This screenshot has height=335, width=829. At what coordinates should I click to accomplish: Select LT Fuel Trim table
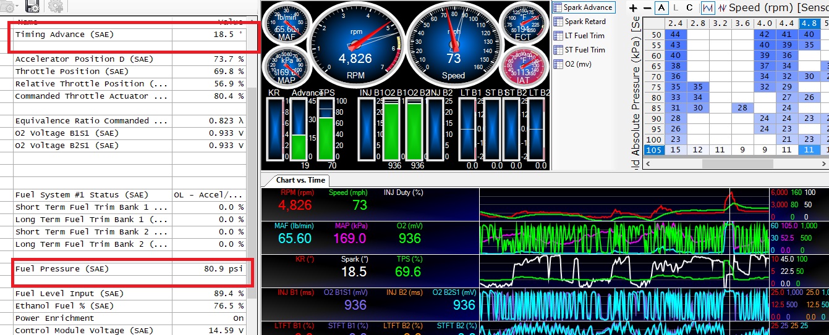(x=584, y=36)
